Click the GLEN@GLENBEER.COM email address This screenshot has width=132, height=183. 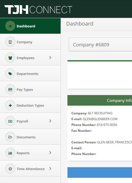[100, 119]
